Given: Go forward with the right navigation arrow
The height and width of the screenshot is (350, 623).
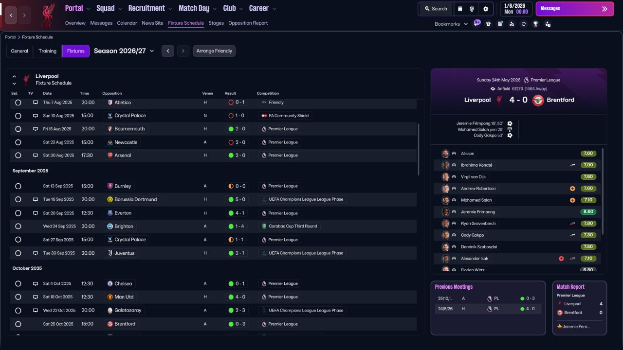Looking at the screenshot, I should coord(24,15).
